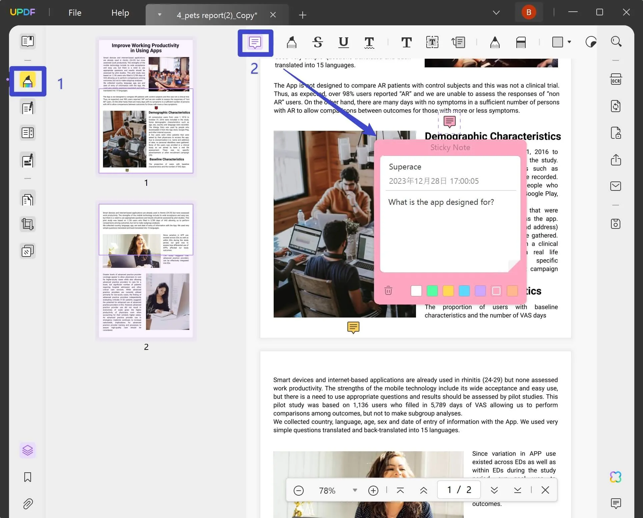The width and height of the screenshot is (643, 518).
Task: Toggle the bookmark panel icon
Action: point(27,477)
